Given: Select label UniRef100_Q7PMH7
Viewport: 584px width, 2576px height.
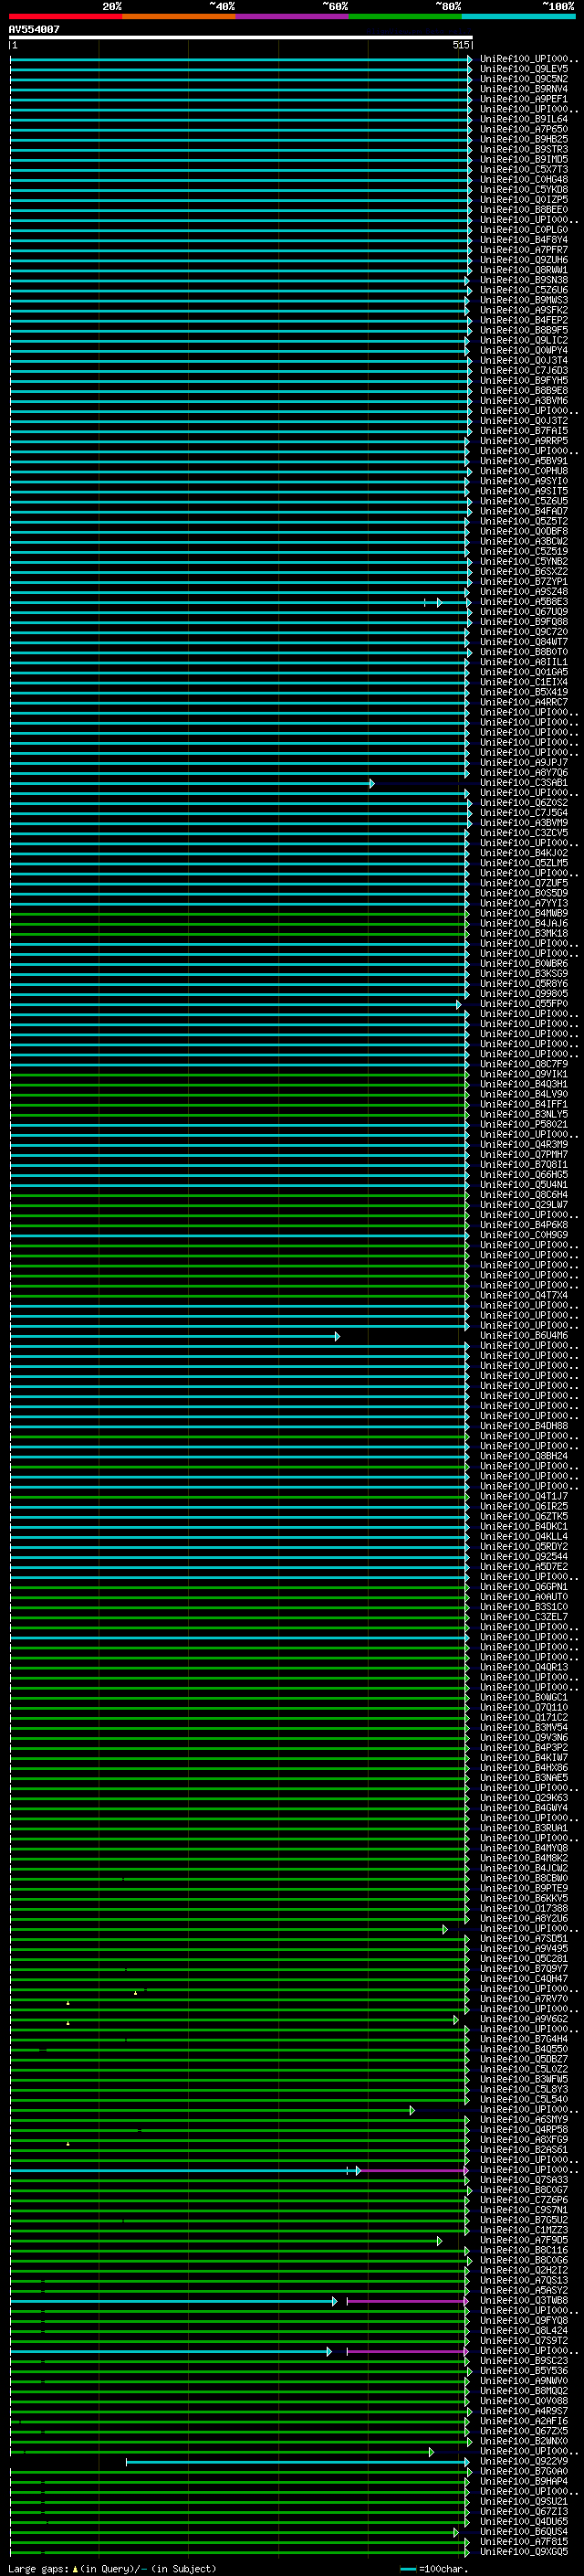Looking at the screenshot, I should tap(523, 1154).
